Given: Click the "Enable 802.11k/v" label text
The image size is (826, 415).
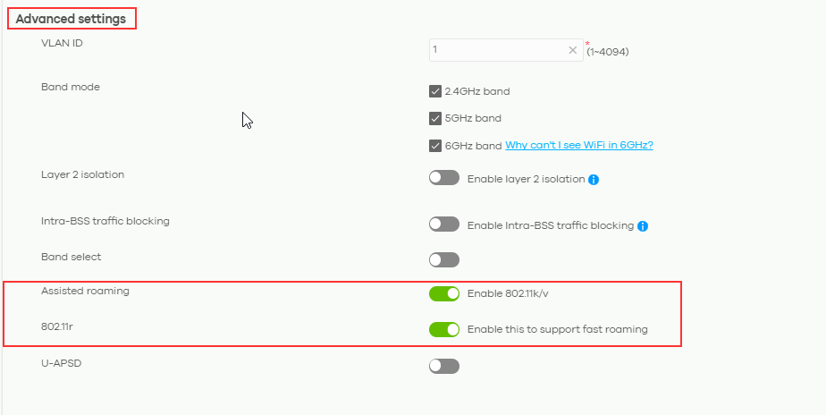Looking at the screenshot, I should (x=510, y=293).
